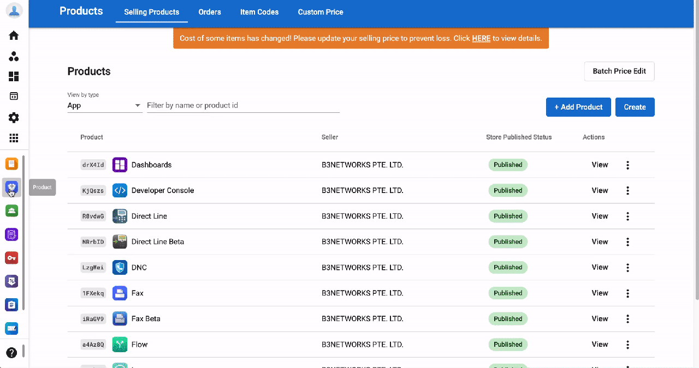699x368 pixels.
Task: Click the settings gear in sidebar
Action: [x=14, y=118]
